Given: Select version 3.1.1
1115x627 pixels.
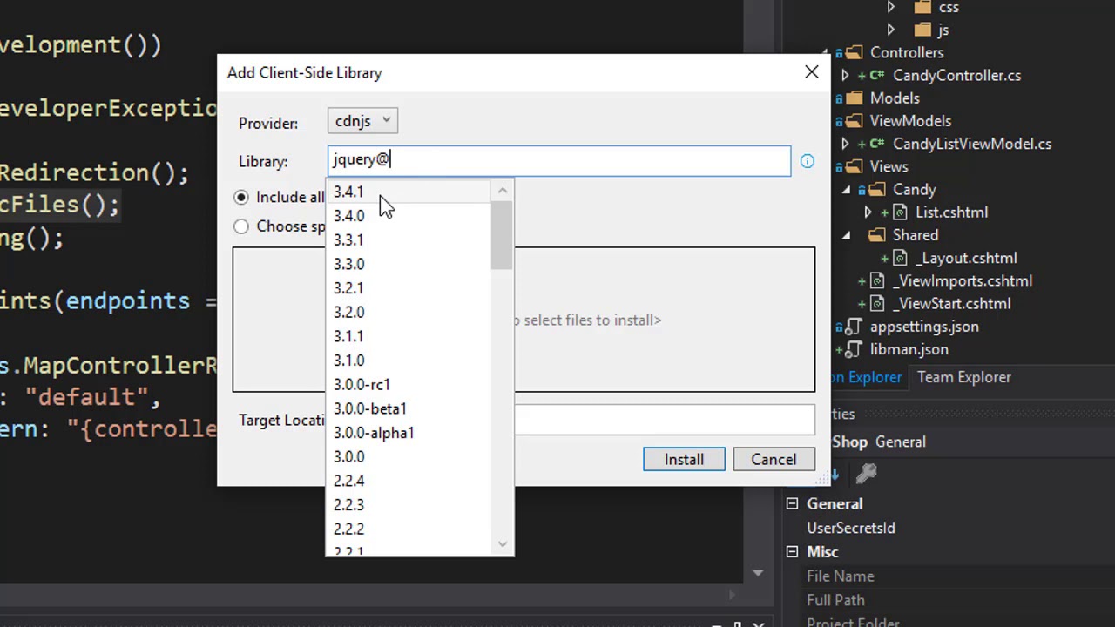Looking at the screenshot, I should pos(409,336).
